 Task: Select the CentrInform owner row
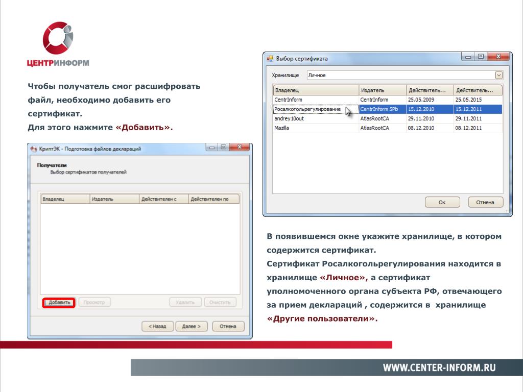(x=388, y=100)
